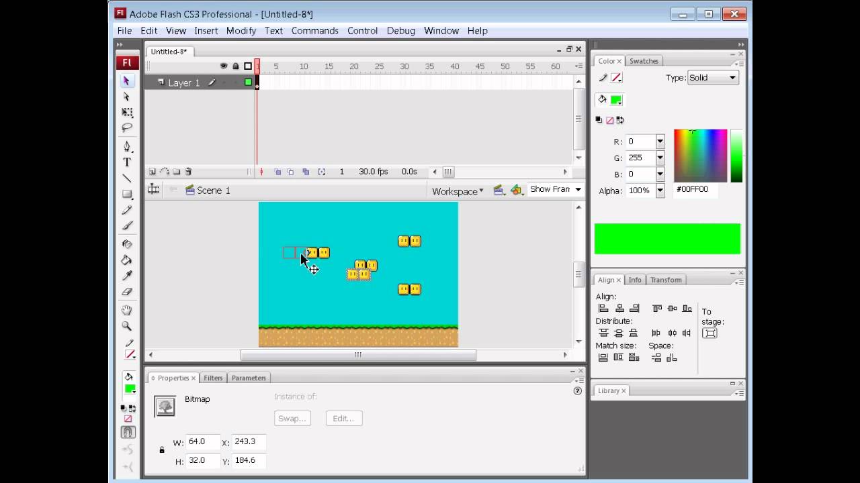The image size is (860, 483).
Task: Toggle Layer 1 green outline square
Action: click(248, 83)
